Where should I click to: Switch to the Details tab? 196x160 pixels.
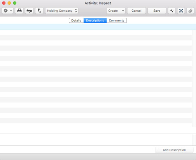point(76,21)
